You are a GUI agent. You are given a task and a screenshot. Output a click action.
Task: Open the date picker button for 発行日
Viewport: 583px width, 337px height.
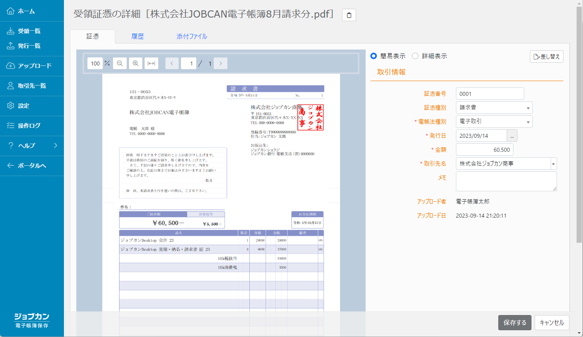(x=512, y=136)
